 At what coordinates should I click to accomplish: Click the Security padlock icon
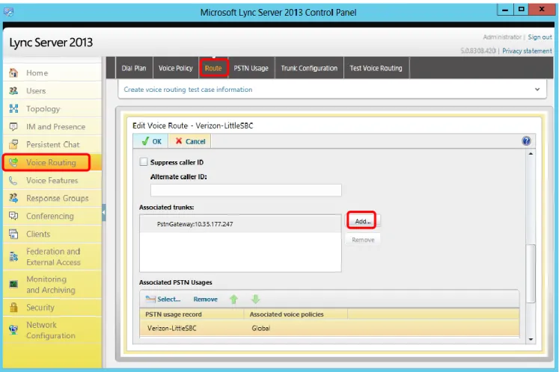[x=13, y=307]
